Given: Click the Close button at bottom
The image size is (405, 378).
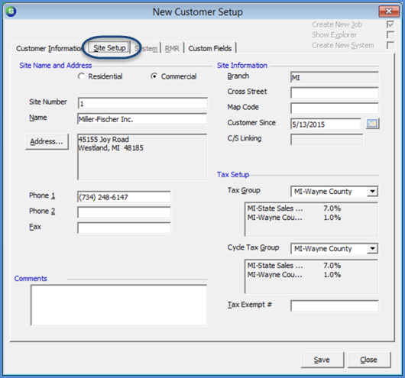Looking at the screenshot, I should pyautogui.click(x=369, y=360).
